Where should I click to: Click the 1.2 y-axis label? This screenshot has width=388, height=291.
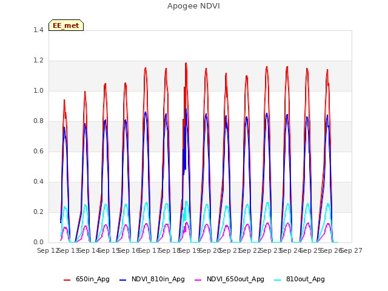point(38,61)
